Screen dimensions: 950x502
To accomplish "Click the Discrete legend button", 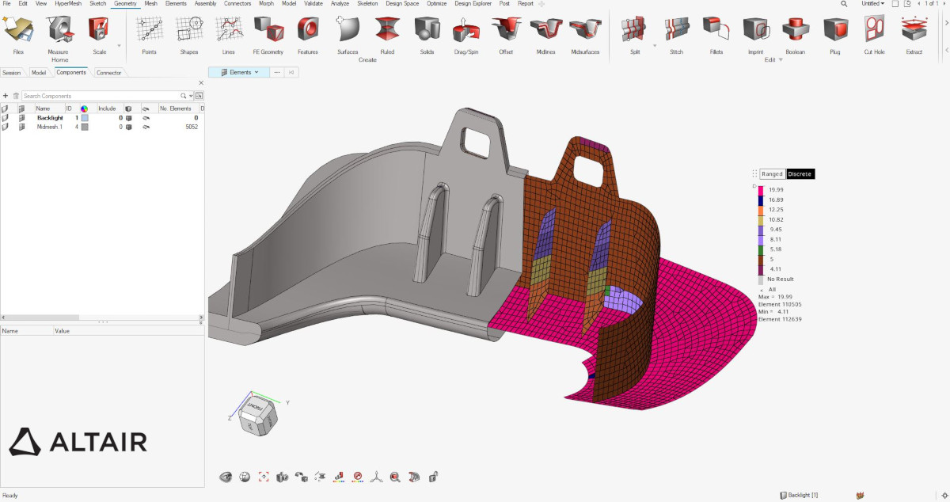I will pos(800,174).
